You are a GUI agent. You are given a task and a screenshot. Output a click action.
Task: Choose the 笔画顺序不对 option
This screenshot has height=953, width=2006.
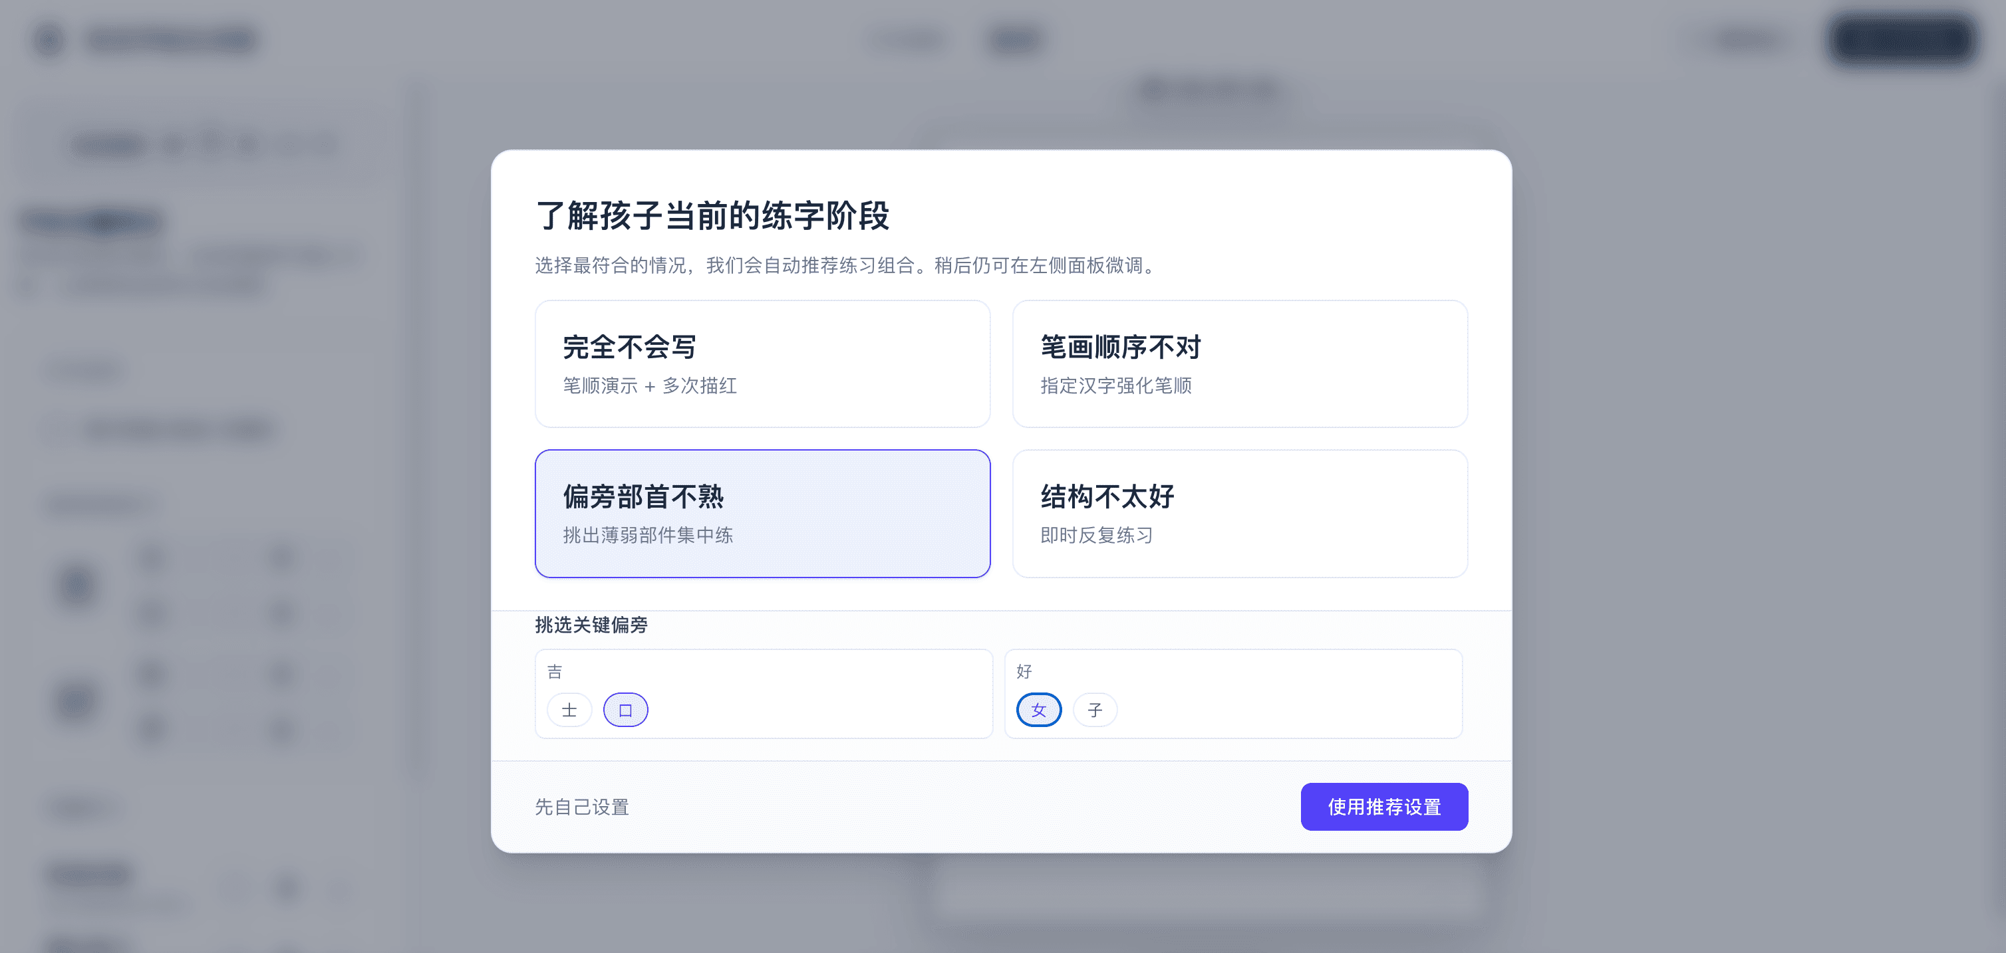tap(1240, 364)
